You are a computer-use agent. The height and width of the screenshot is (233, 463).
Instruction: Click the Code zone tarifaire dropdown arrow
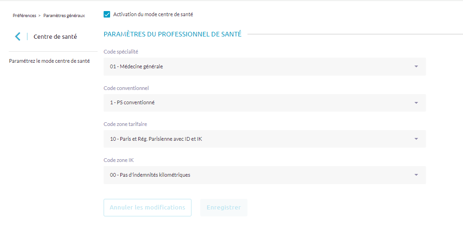pyautogui.click(x=416, y=139)
